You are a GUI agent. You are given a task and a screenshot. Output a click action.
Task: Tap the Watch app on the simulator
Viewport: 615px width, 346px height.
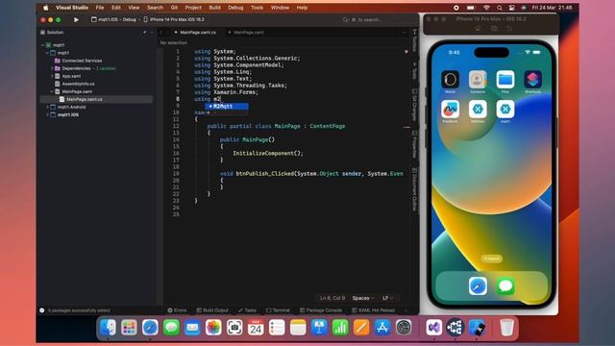click(x=450, y=80)
